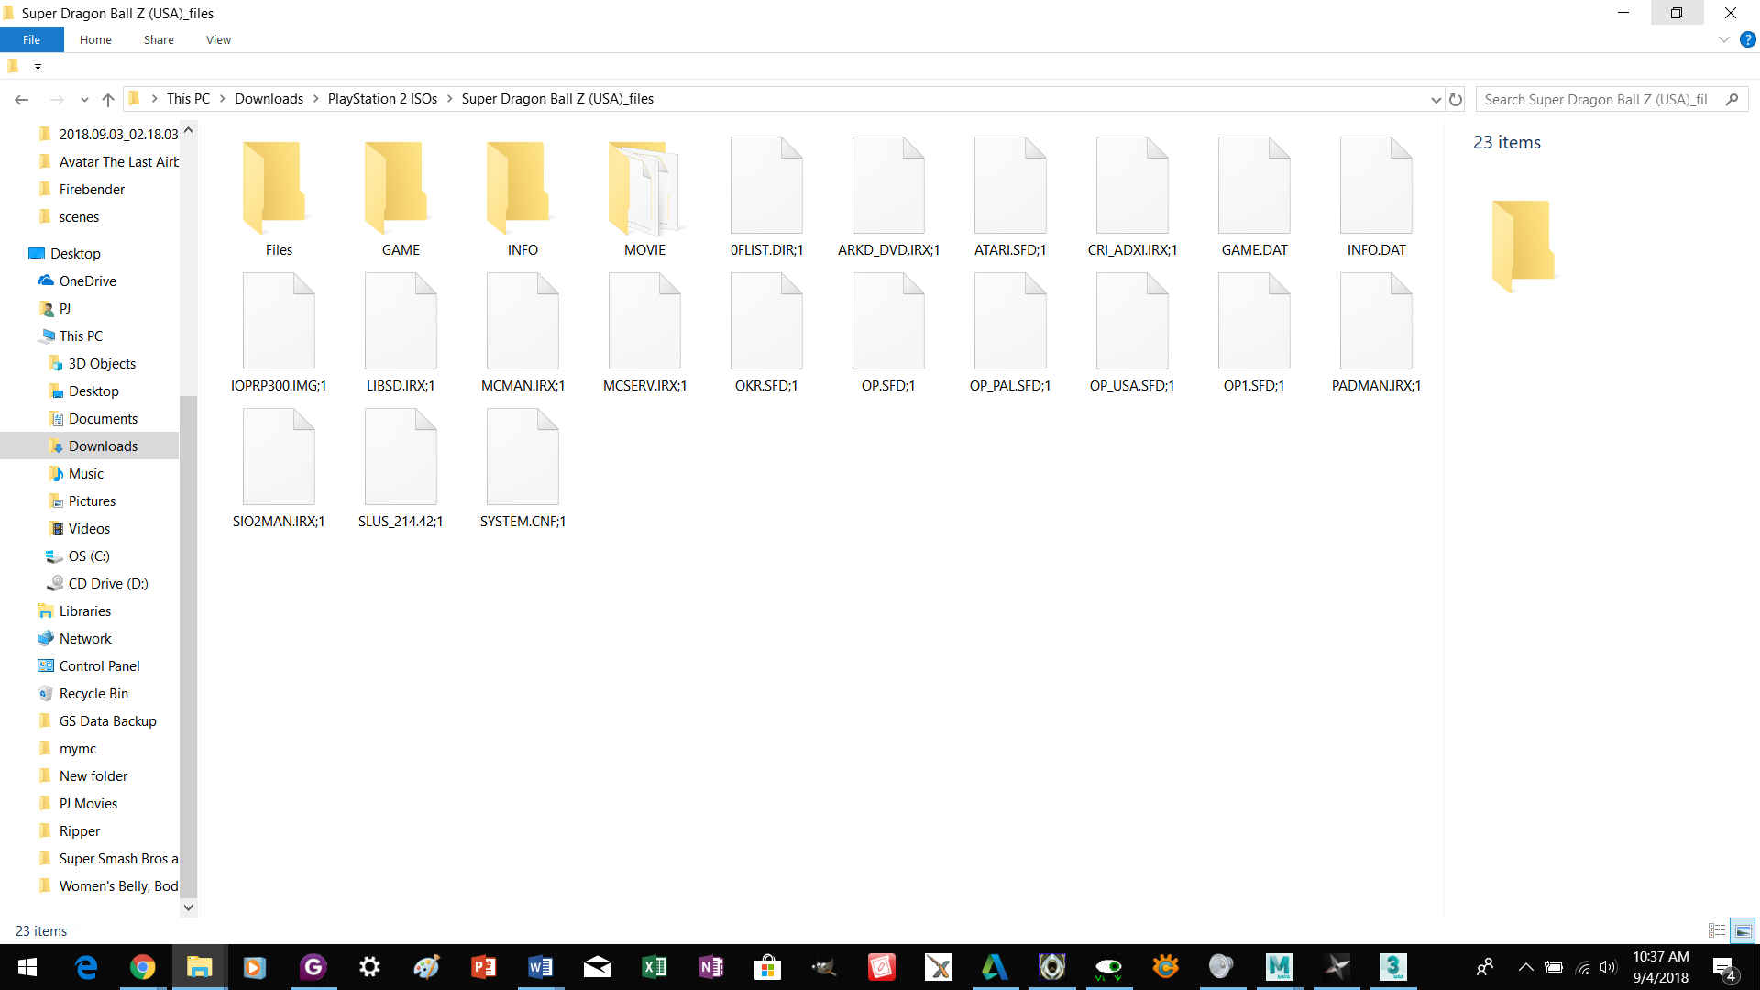Select the OP1.SFD;1 file
This screenshot has width=1760, height=990.
[x=1254, y=333]
